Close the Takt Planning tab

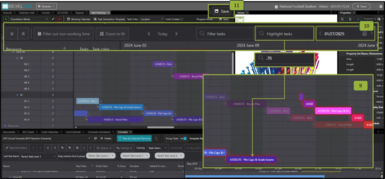[108, 13]
